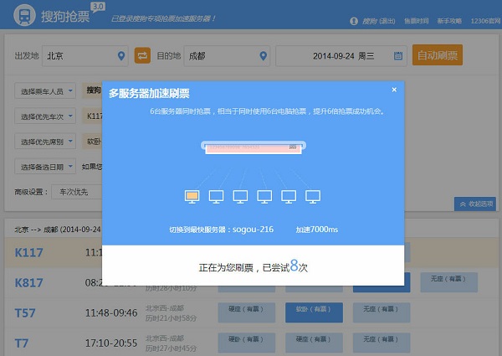This screenshot has width=502, height=356.
Task: Select train T57 in the list
Action: (x=25, y=313)
